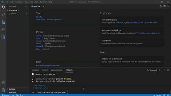Viewport: 171px width, 96px height.
Task: Open editor More Actions ellipsis
Action: tap(168, 6)
